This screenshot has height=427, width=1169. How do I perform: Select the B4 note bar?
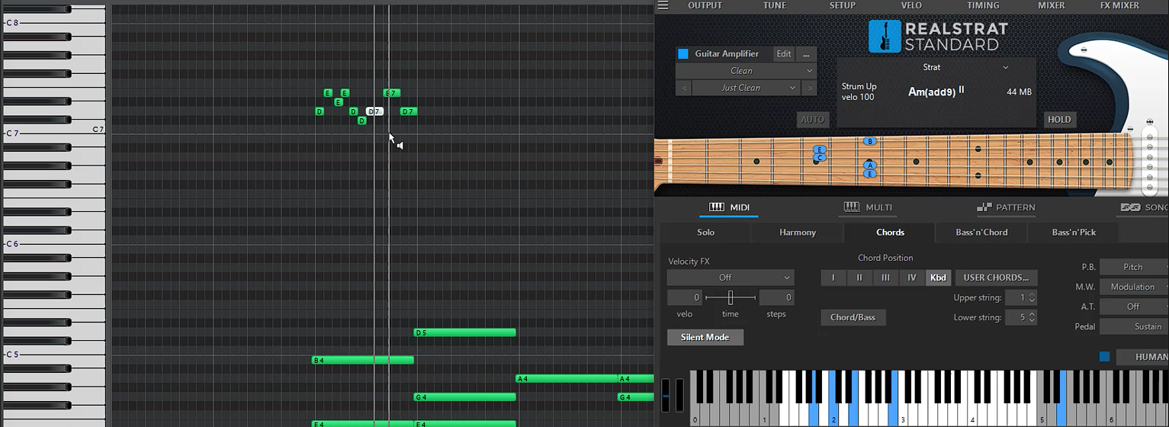click(x=363, y=360)
